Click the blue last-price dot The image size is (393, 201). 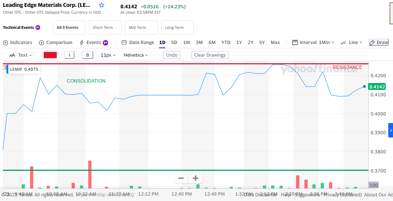364,87
